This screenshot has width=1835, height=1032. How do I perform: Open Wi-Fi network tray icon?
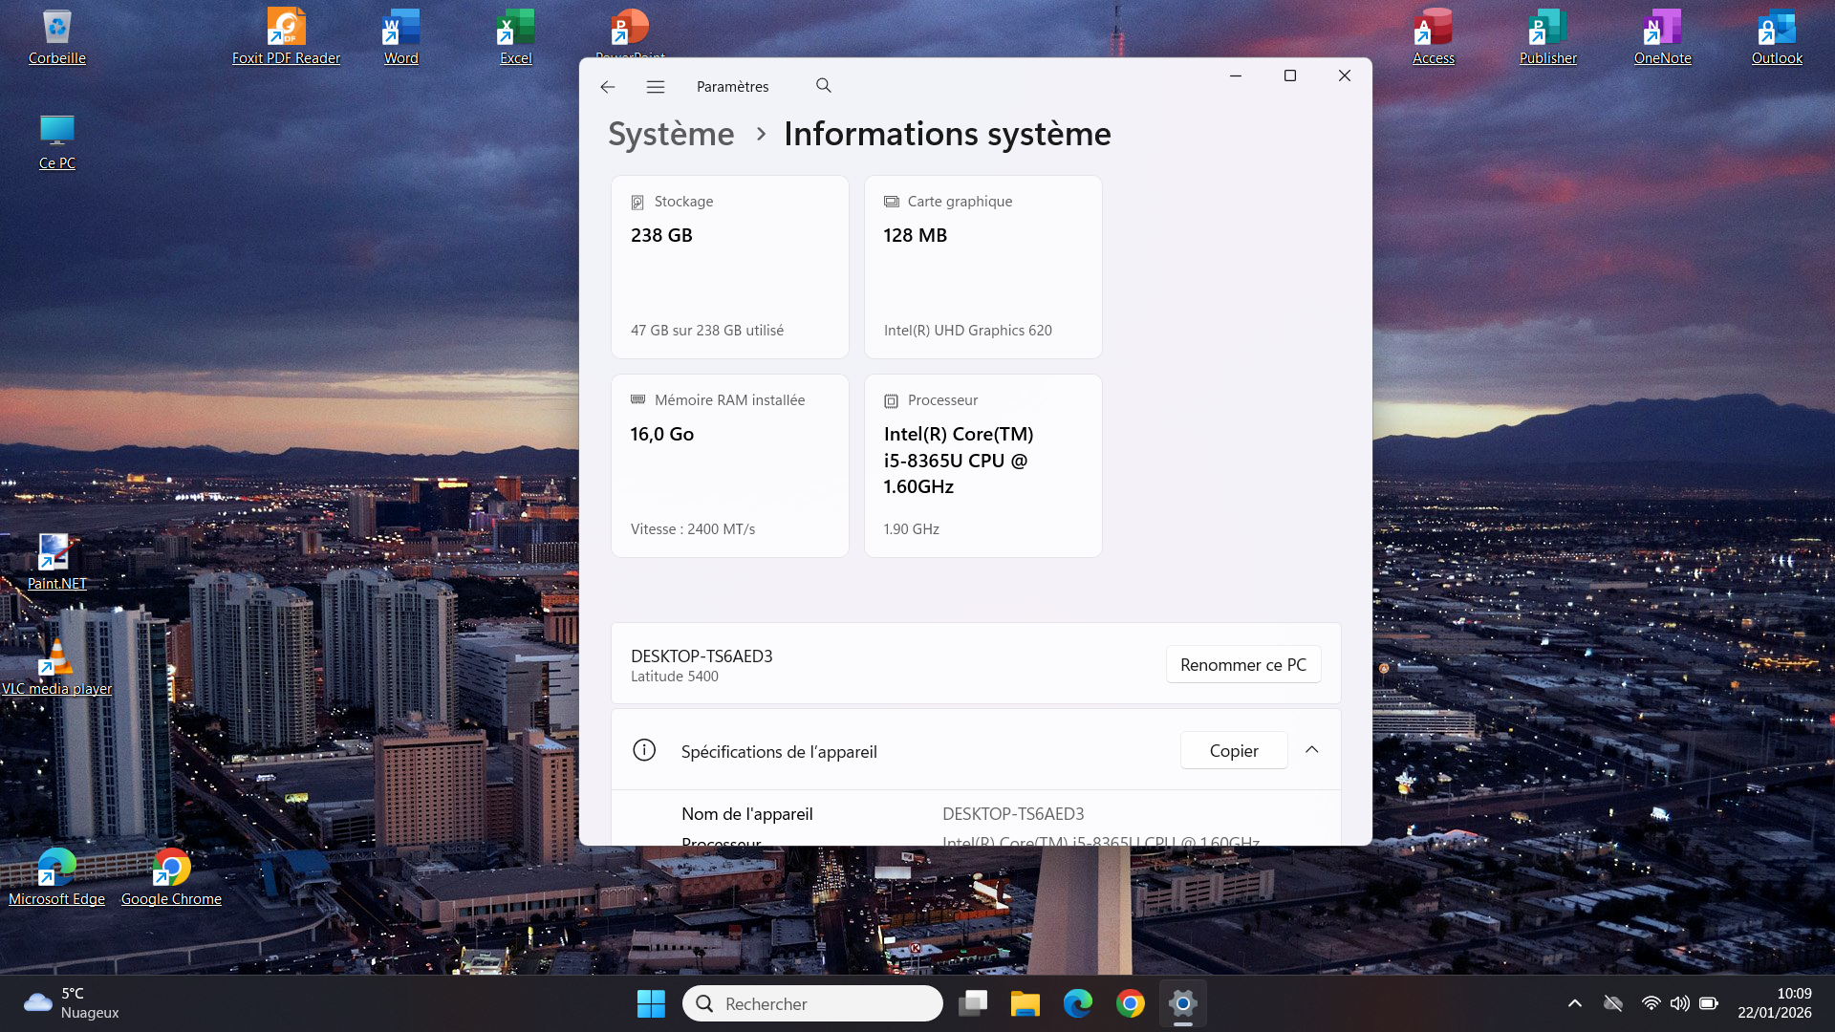[1651, 1003]
